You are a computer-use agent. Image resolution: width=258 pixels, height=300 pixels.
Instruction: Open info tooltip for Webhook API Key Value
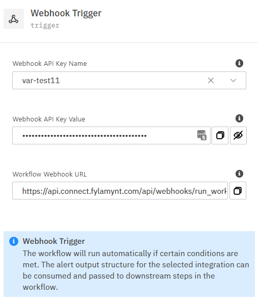(239, 118)
